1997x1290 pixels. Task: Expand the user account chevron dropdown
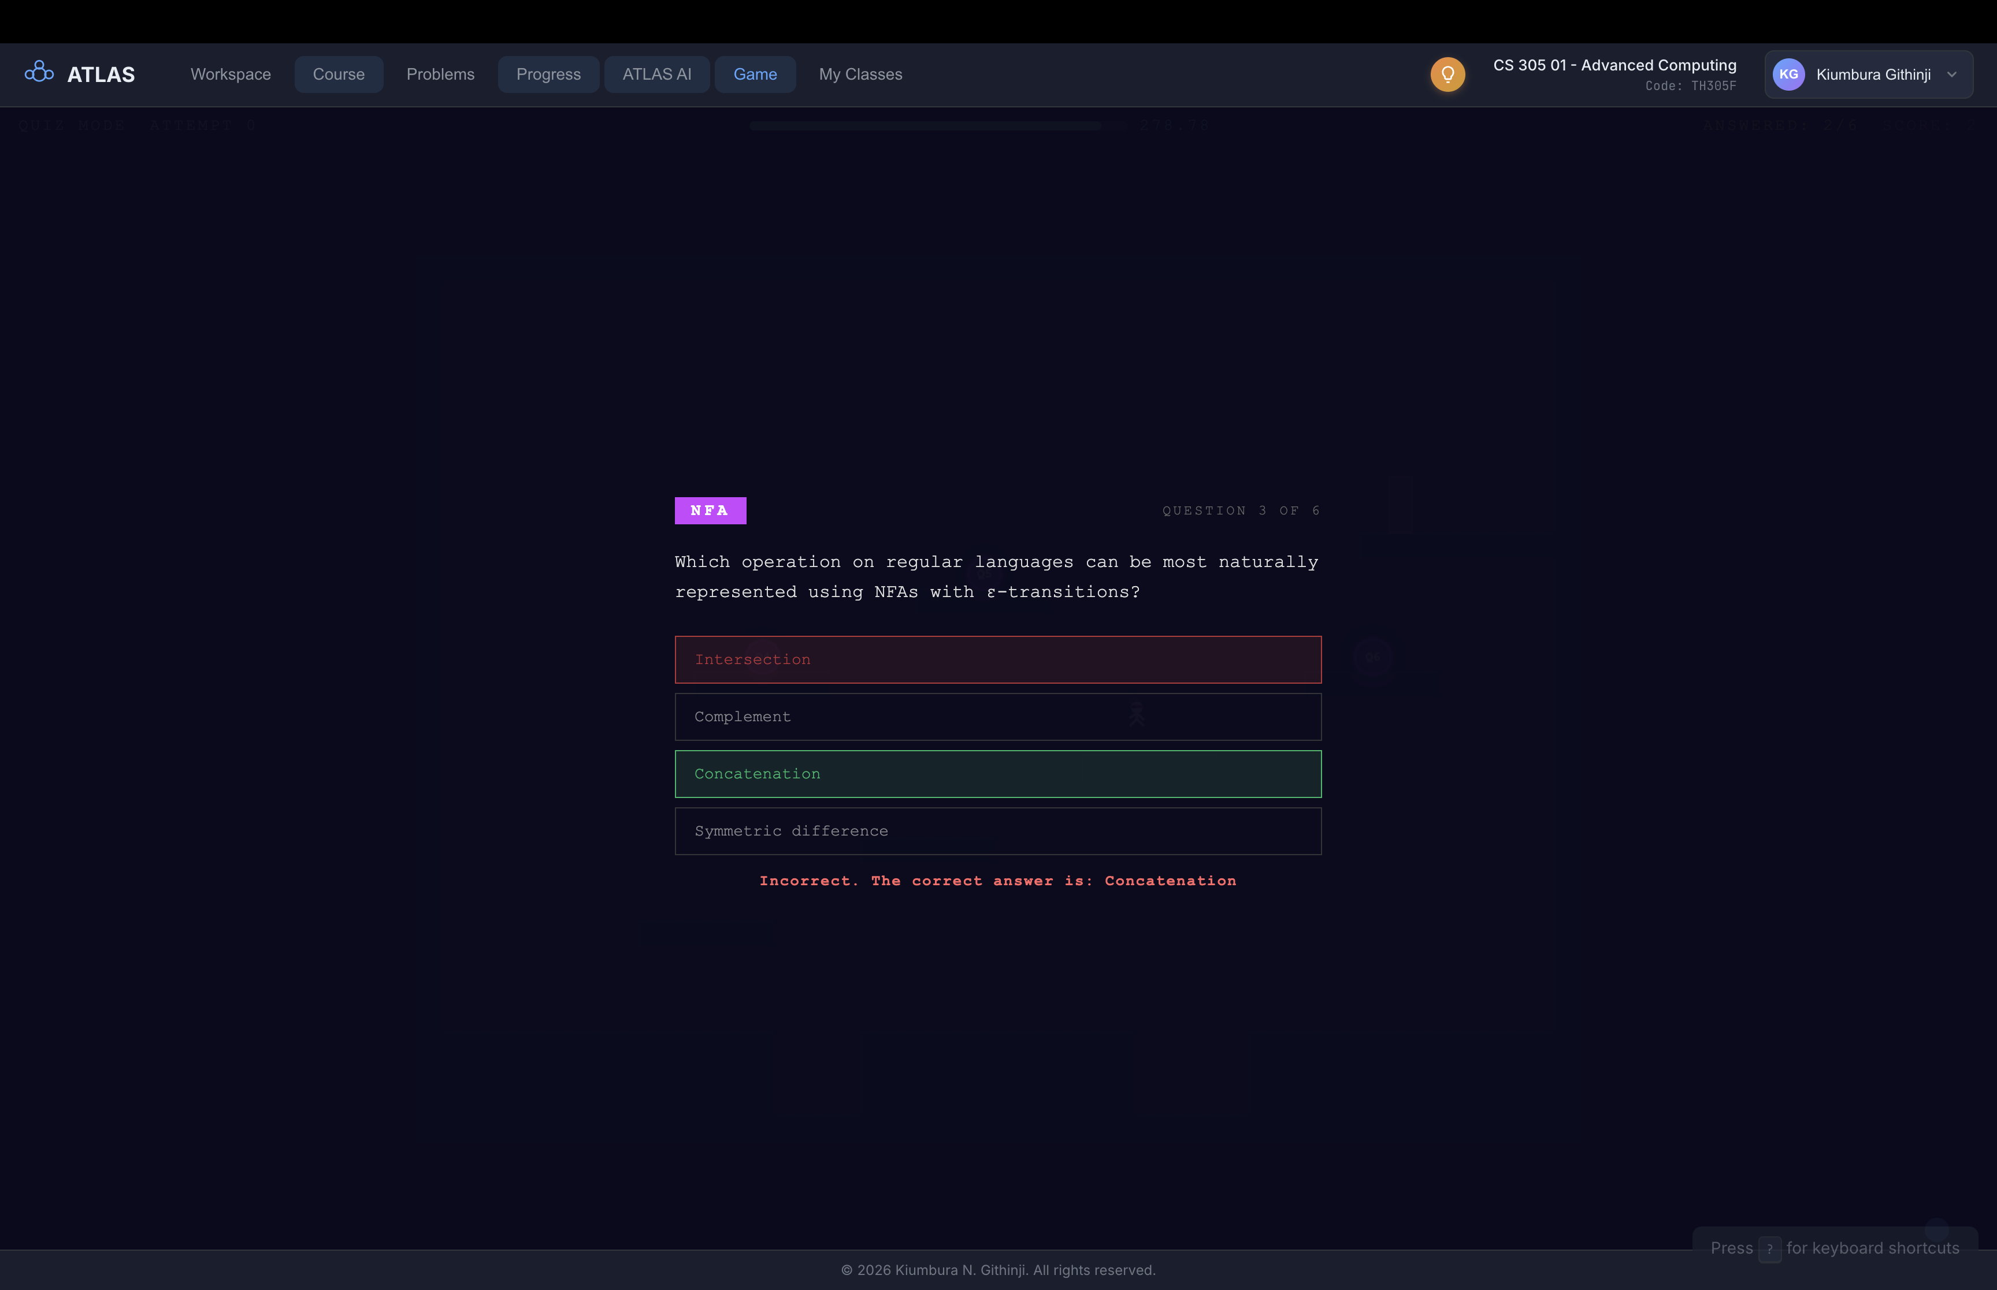(1952, 74)
